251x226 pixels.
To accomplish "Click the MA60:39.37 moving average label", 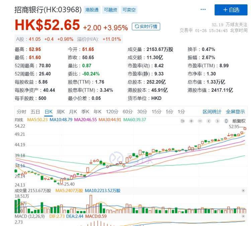I will [x=135, y=120].
